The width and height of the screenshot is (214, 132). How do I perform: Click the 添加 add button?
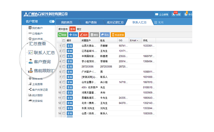(73, 35)
